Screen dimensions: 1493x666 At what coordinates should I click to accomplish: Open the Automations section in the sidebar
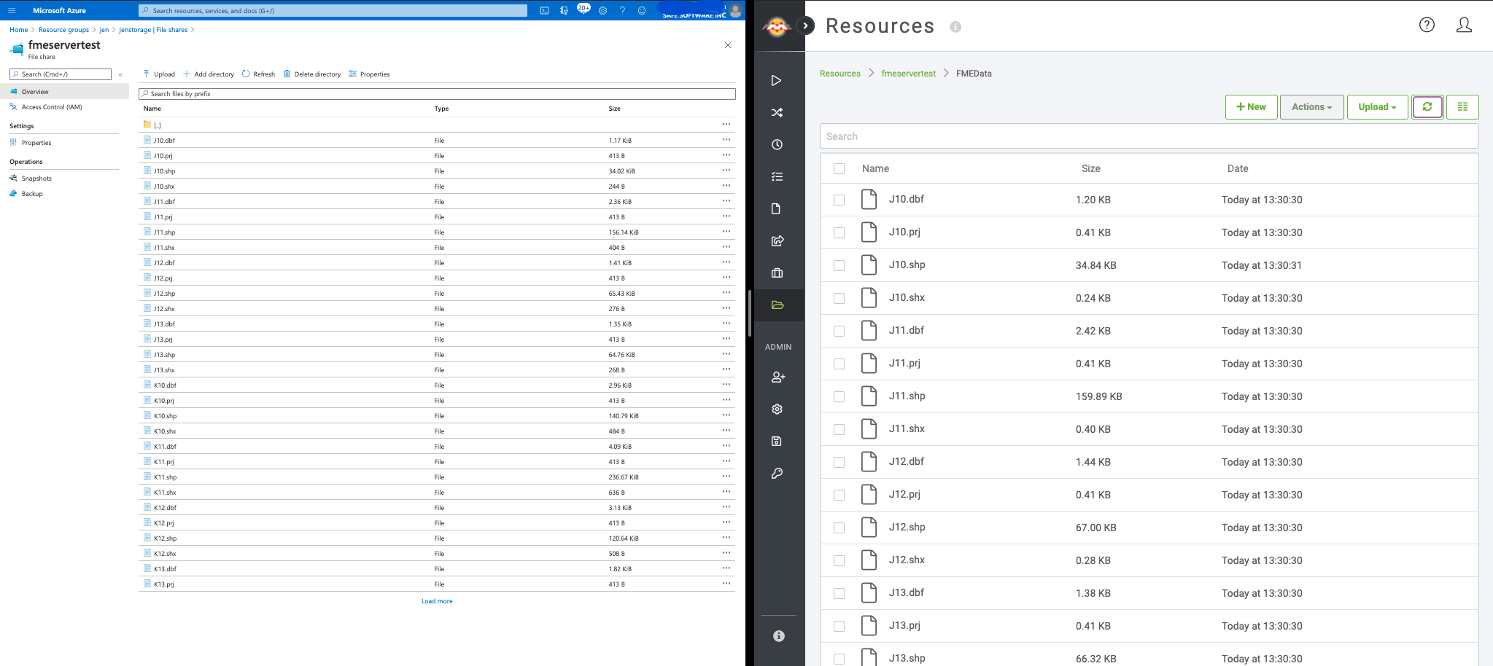[x=777, y=112]
